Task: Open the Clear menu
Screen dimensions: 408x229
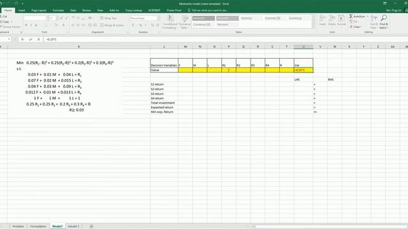Action: [x=356, y=27]
